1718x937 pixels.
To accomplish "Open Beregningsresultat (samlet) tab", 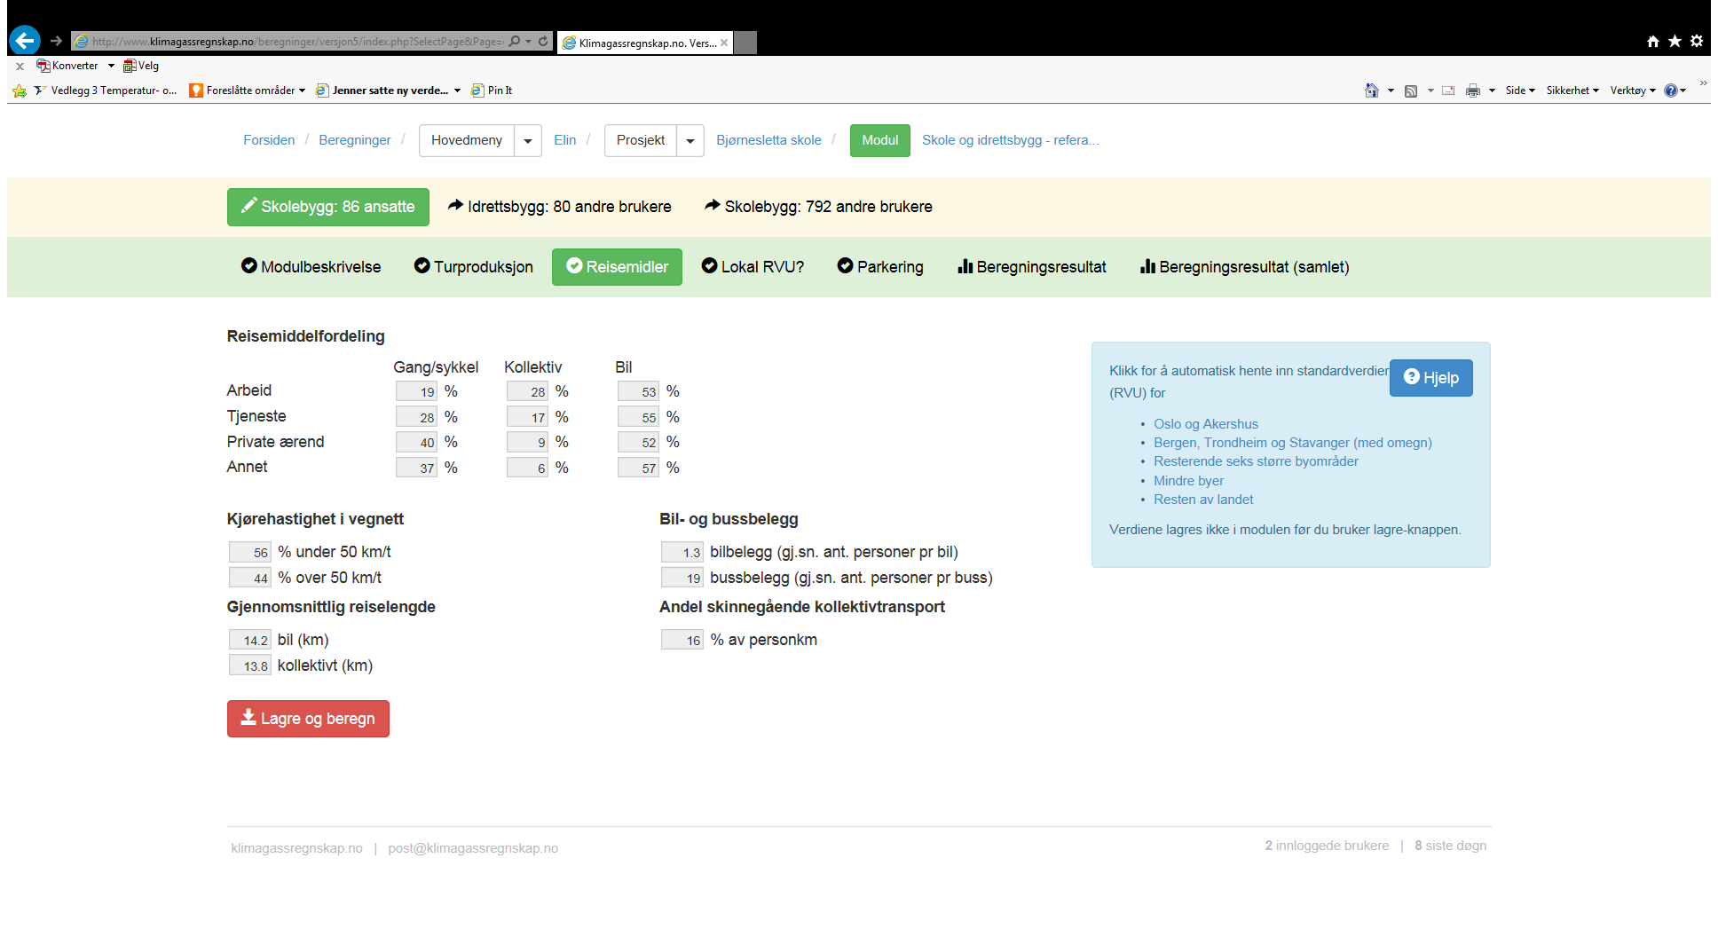I will [x=1245, y=267].
